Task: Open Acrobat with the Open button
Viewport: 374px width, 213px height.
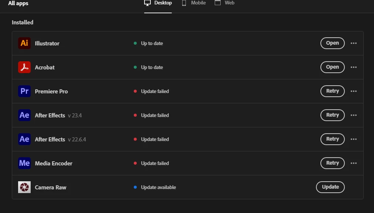Action: click(x=333, y=67)
